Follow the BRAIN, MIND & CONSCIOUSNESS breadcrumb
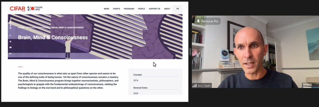Image resolution: width=319 pixels, height=107 pixels. point(67,27)
